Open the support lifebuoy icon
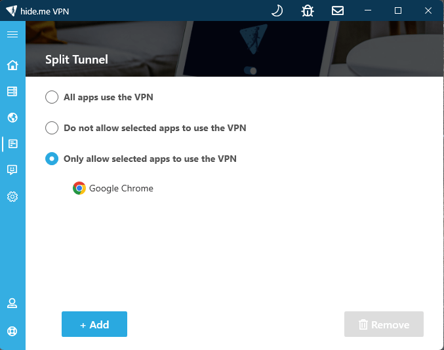This screenshot has width=444, height=350. pos(12,331)
